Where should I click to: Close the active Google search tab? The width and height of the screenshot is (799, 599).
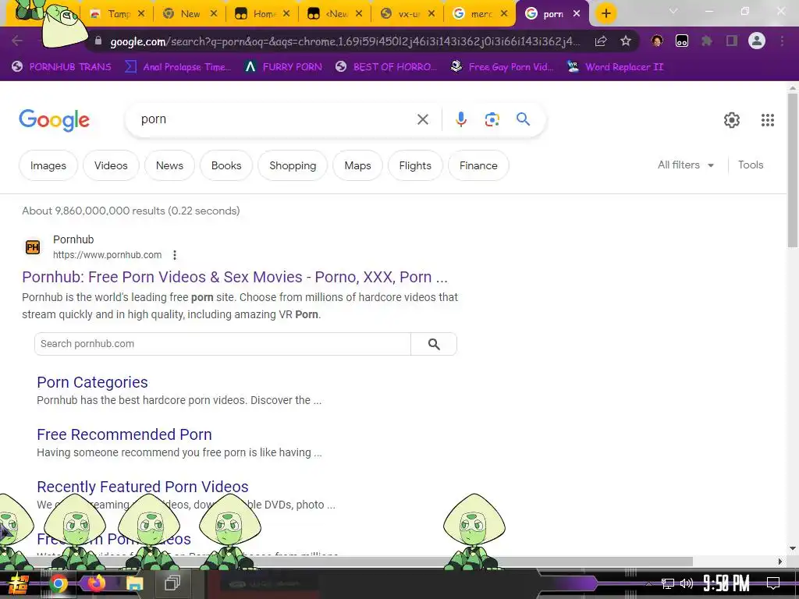tap(577, 14)
